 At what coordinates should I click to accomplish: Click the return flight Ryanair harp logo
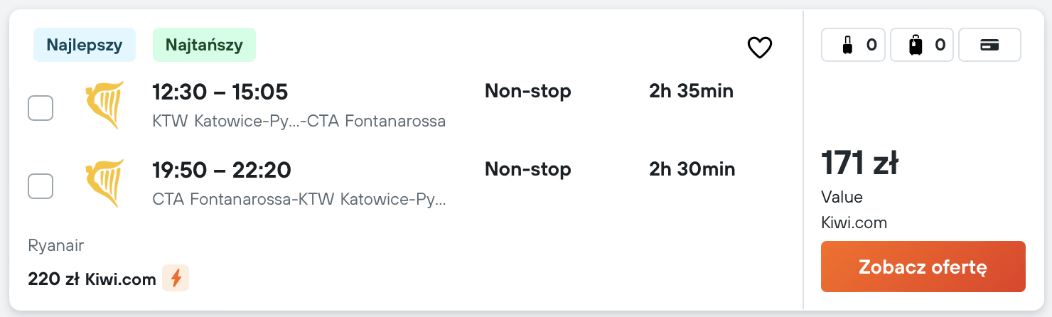(x=104, y=184)
